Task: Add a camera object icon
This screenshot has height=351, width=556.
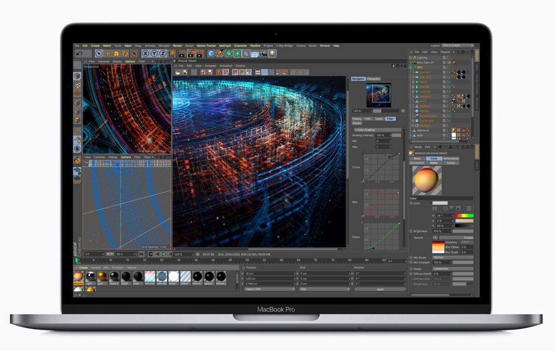Action: tap(264, 53)
